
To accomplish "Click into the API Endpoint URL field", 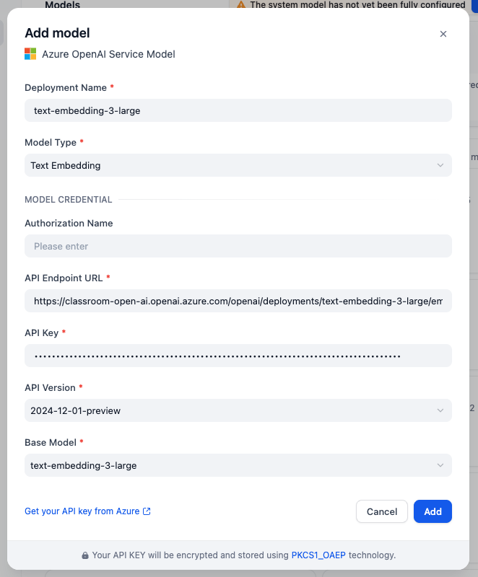I will point(238,301).
